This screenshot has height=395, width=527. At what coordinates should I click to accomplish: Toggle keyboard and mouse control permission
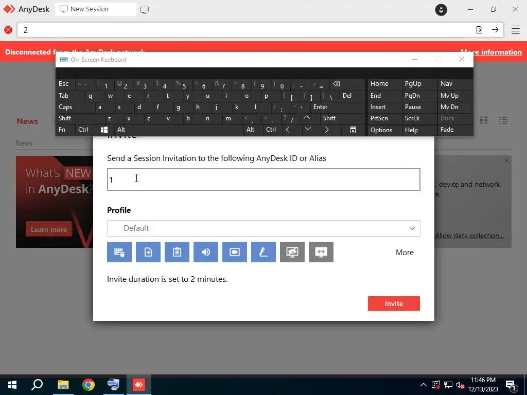119,252
